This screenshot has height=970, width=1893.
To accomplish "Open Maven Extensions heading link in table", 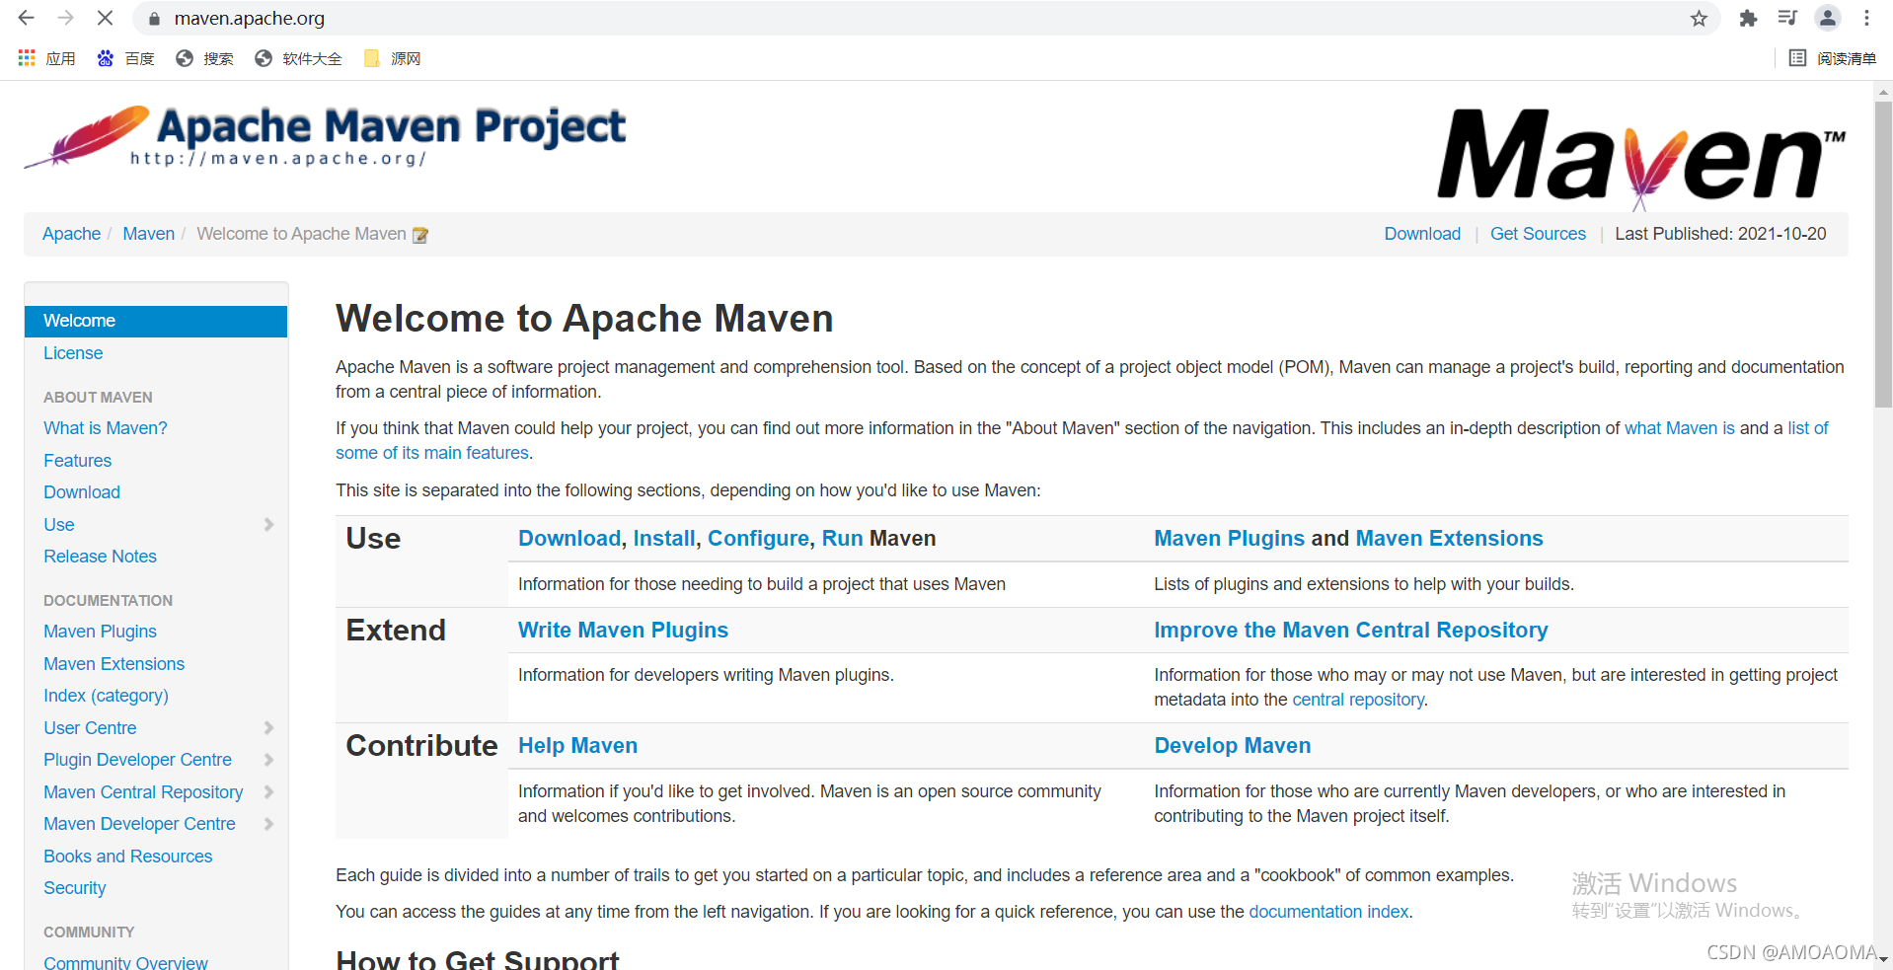I will (x=1449, y=539).
